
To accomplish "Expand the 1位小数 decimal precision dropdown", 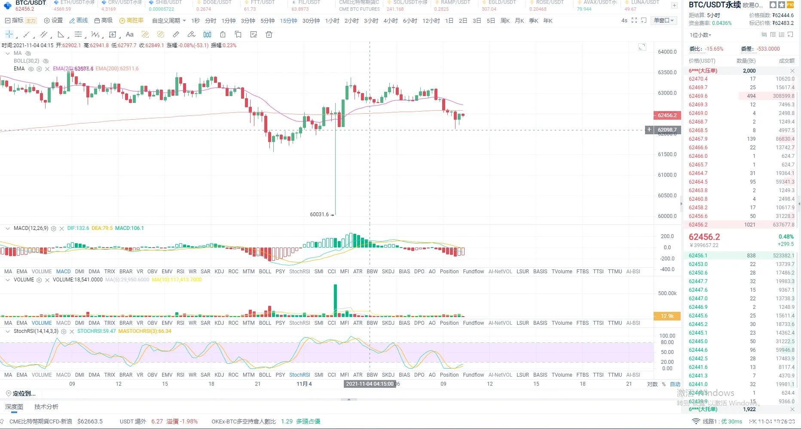I will 700,35.
